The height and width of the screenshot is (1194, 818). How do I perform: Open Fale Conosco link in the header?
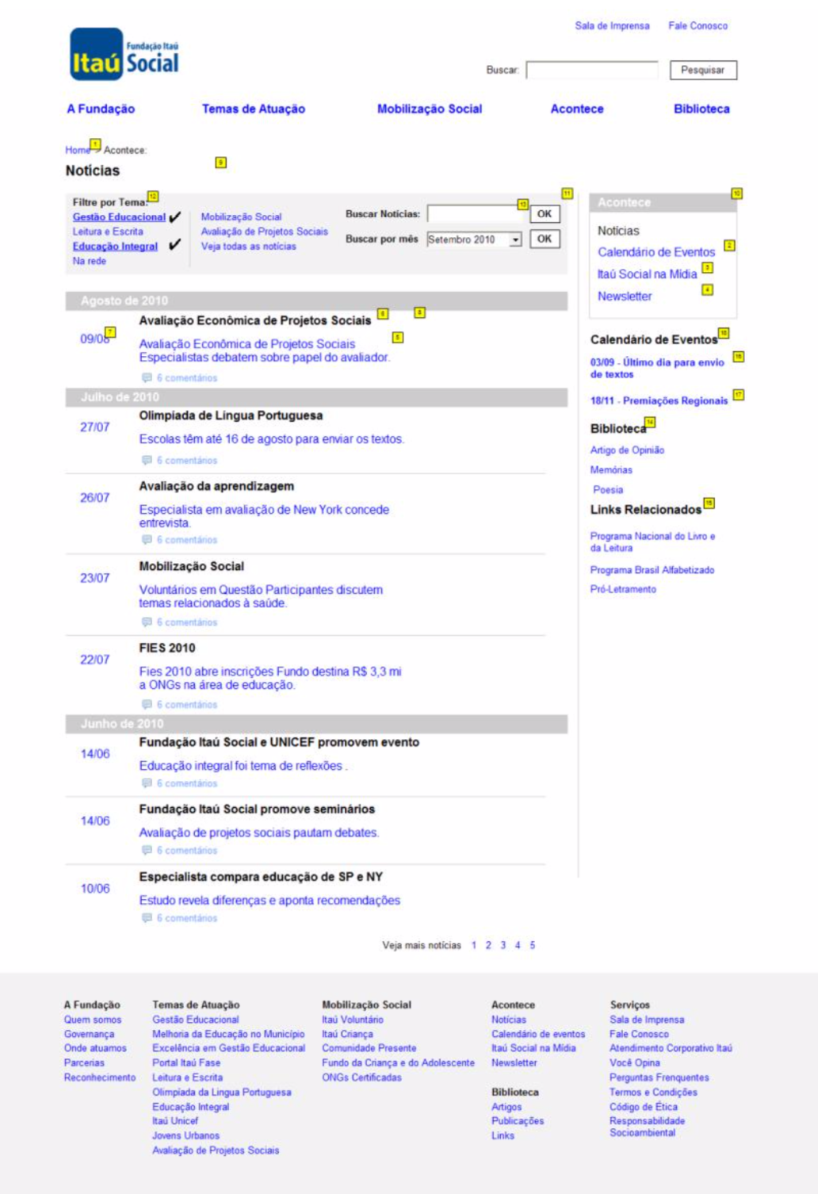[698, 26]
